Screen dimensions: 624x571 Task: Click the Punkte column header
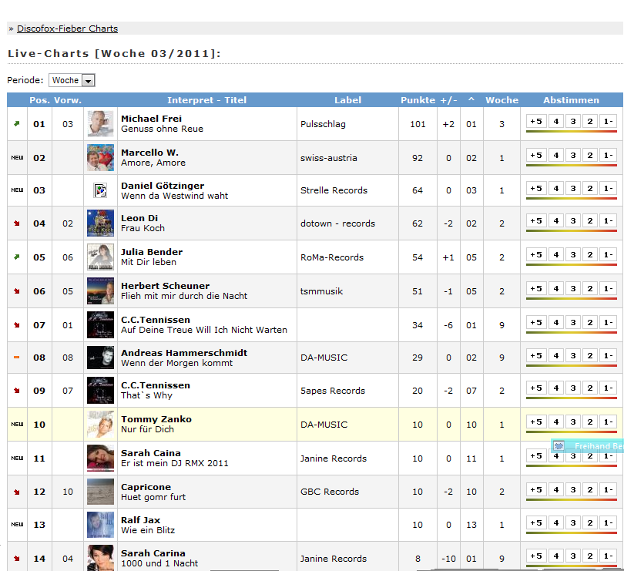click(x=418, y=100)
